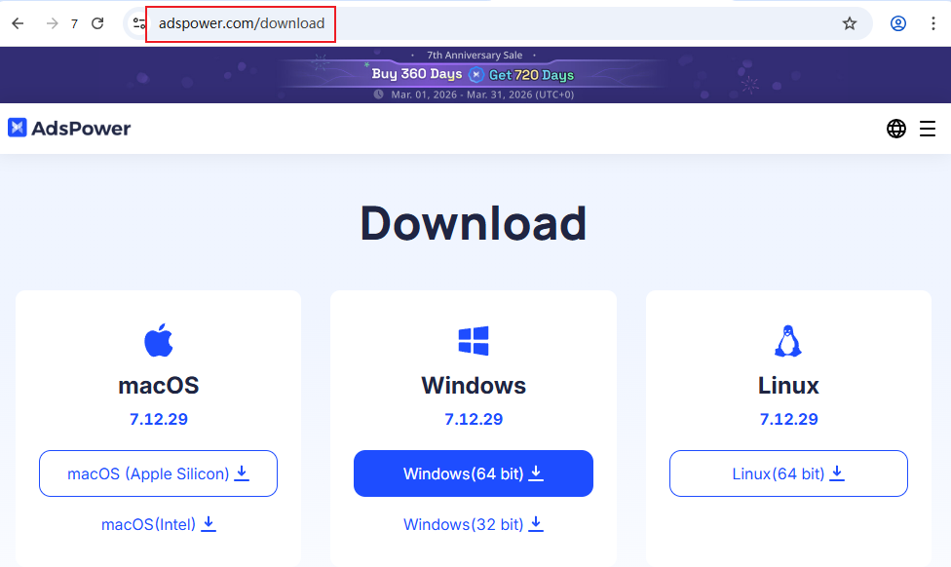Download Windows(64 bit) version
Image resolution: width=951 pixels, height=567 pixels.
[x=473, y=472]
